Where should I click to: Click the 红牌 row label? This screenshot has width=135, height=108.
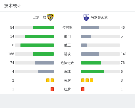click(67, 89)
